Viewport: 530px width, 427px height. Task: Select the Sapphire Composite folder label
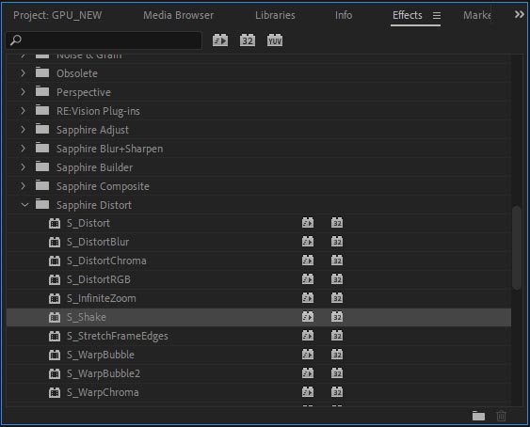103,186
